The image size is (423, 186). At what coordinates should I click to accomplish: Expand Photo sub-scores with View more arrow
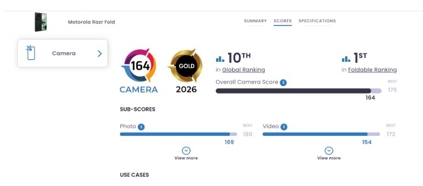tap(186, 151)
